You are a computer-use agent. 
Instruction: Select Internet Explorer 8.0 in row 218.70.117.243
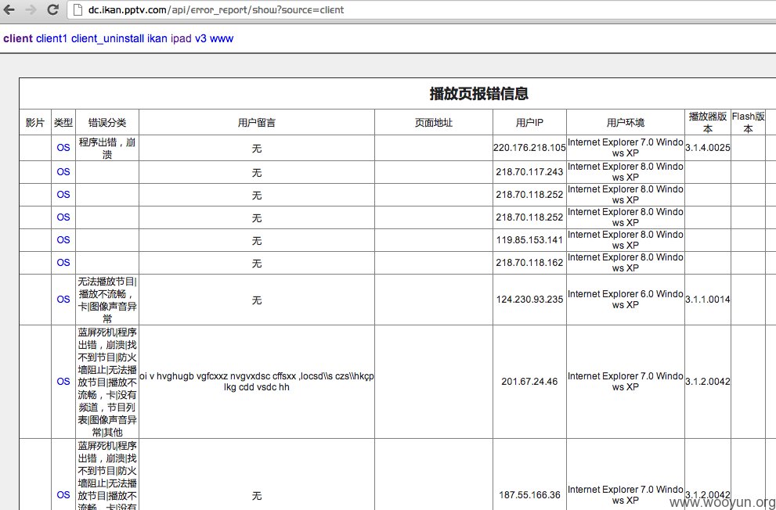[x=626, y=171]
